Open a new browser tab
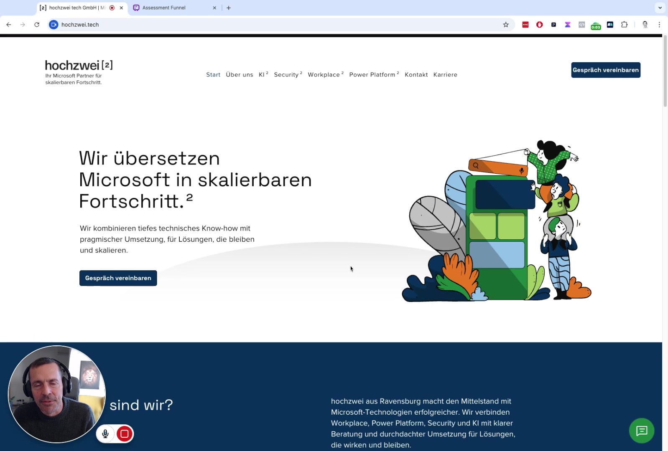 [x=229, y=8]
